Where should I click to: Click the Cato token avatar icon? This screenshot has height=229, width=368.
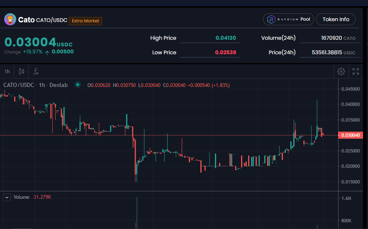pyautogui.click(x=10, y=19)
